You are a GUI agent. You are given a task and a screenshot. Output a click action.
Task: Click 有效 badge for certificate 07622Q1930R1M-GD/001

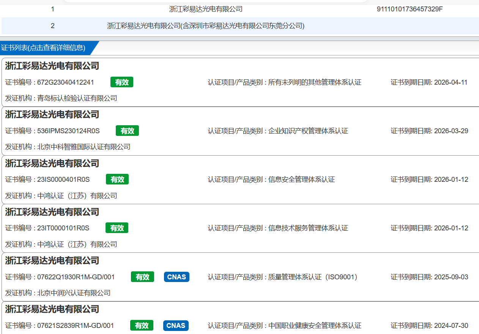pos(142,277)
